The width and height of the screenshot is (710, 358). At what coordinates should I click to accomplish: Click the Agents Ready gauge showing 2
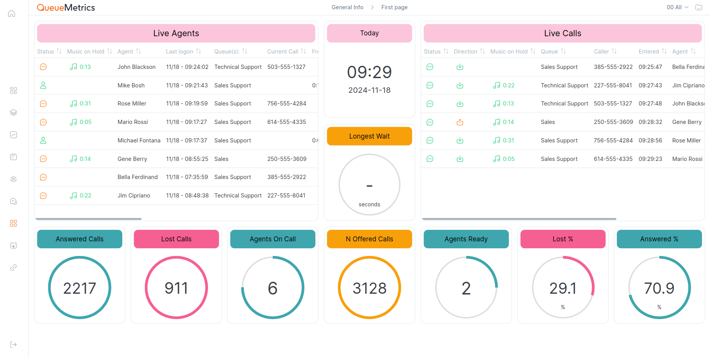466,288
